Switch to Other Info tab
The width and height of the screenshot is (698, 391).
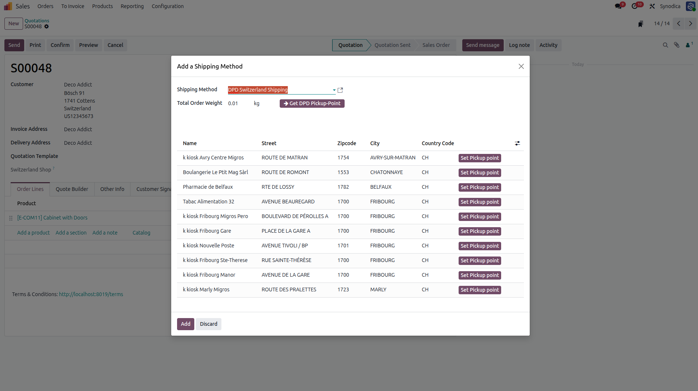coord(112,189)
